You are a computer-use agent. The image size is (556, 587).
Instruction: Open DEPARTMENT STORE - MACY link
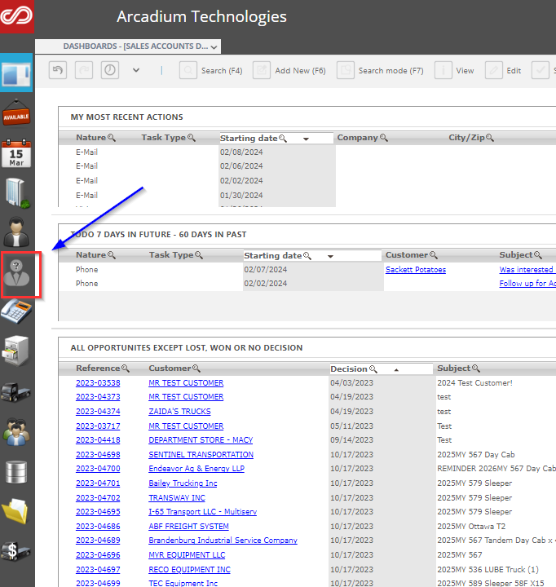pos(201,440)
